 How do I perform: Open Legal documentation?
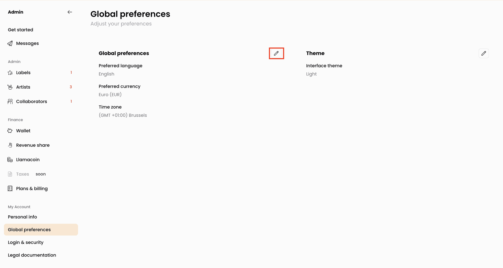[x=32, y=255]
